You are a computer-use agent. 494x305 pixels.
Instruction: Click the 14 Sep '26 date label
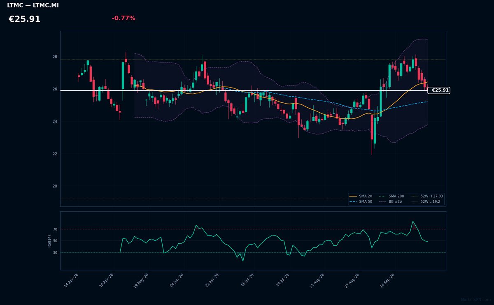coord(387,280)
